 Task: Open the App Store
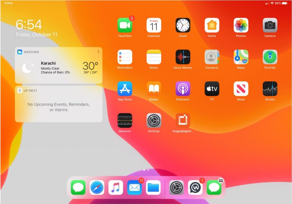point(125,89)
